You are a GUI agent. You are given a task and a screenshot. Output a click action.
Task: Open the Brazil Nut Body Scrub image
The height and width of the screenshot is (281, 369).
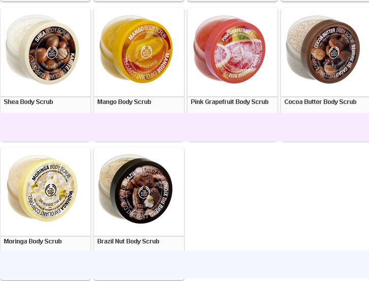point(136,189)
